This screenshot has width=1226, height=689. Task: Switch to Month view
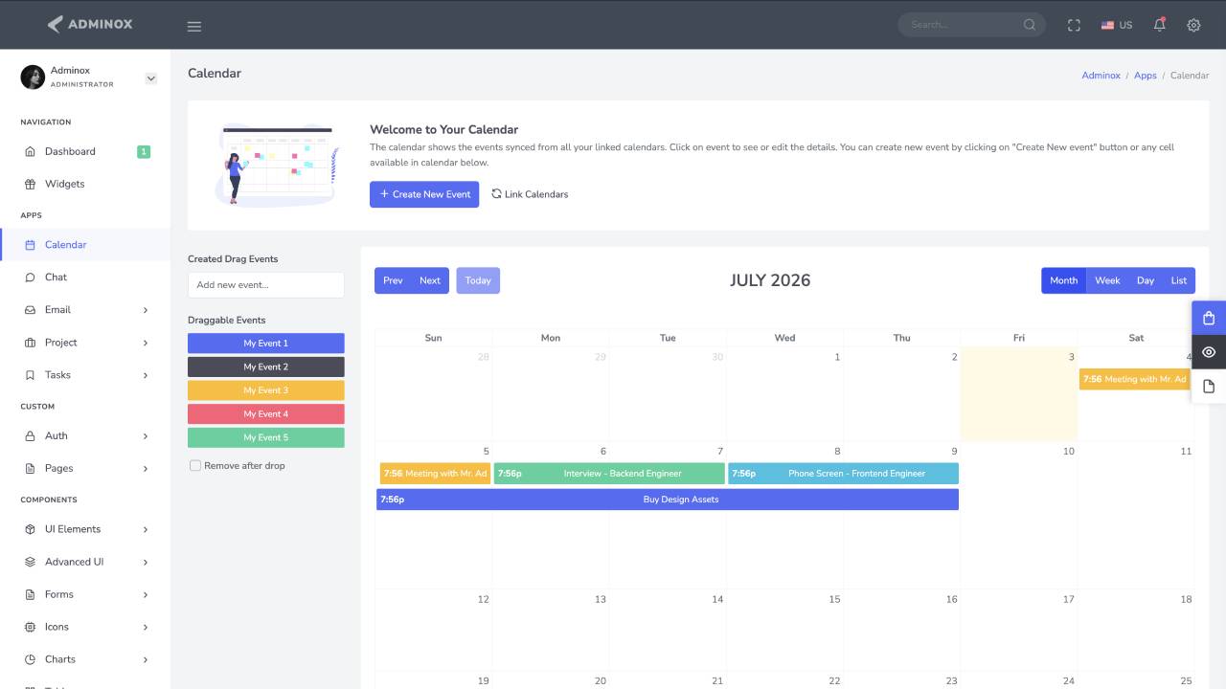tap(1063, 280)
